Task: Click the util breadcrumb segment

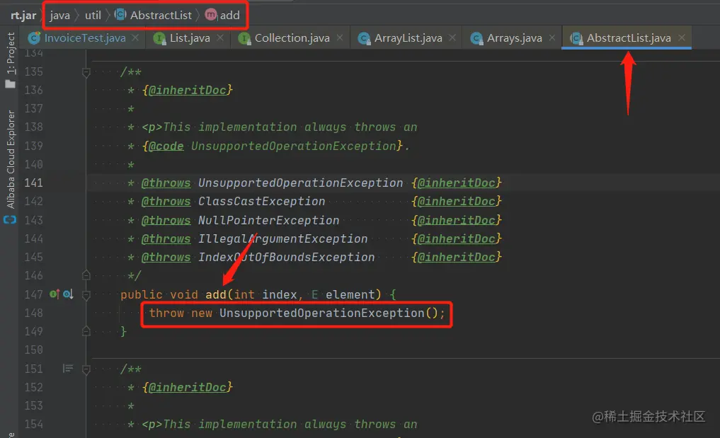Action: pos(93,16)
